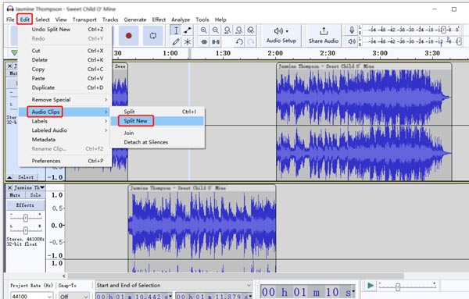Image resolution: width=469 pixels, height=299 pixels.
Task: Click the selection start time field
Action: [134, 296]
